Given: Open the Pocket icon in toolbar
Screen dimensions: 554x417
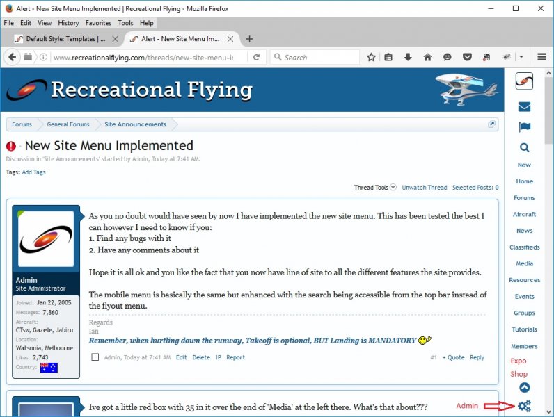Looking at the screenshot, I should (467, 57).
